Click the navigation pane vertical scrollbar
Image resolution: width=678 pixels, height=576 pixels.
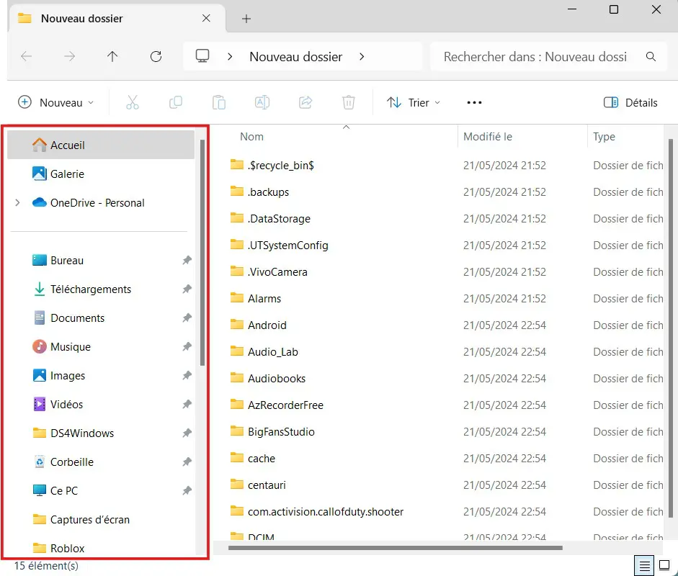coord(202,253)
